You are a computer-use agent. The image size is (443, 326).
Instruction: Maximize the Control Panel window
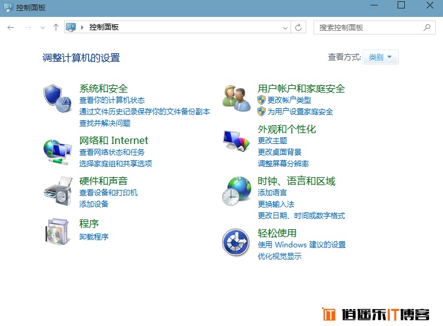[401, 5]
